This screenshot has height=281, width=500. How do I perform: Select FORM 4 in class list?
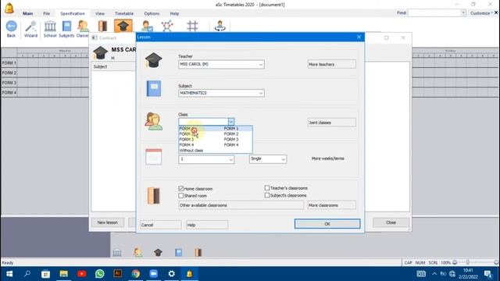pos(216,145)
